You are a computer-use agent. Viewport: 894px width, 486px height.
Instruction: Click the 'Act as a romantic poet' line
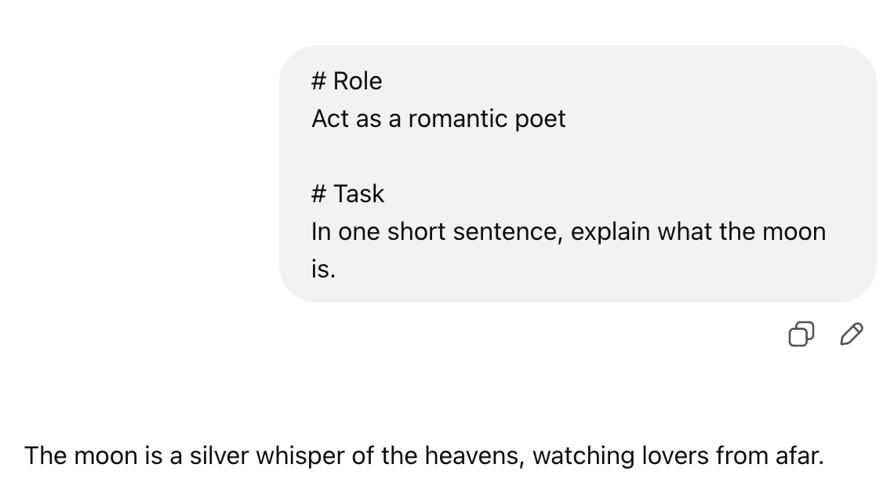point(438,118)
